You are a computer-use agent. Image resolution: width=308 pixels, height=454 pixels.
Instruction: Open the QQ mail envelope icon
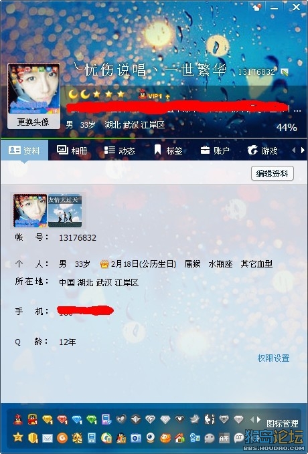click(x=48, y=438)
